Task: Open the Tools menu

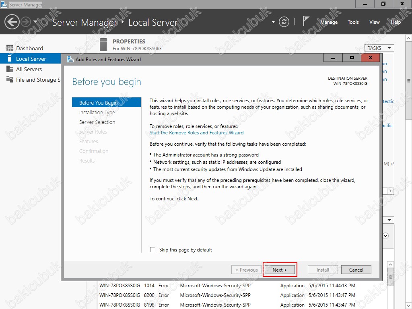Action: coord(353,22)
